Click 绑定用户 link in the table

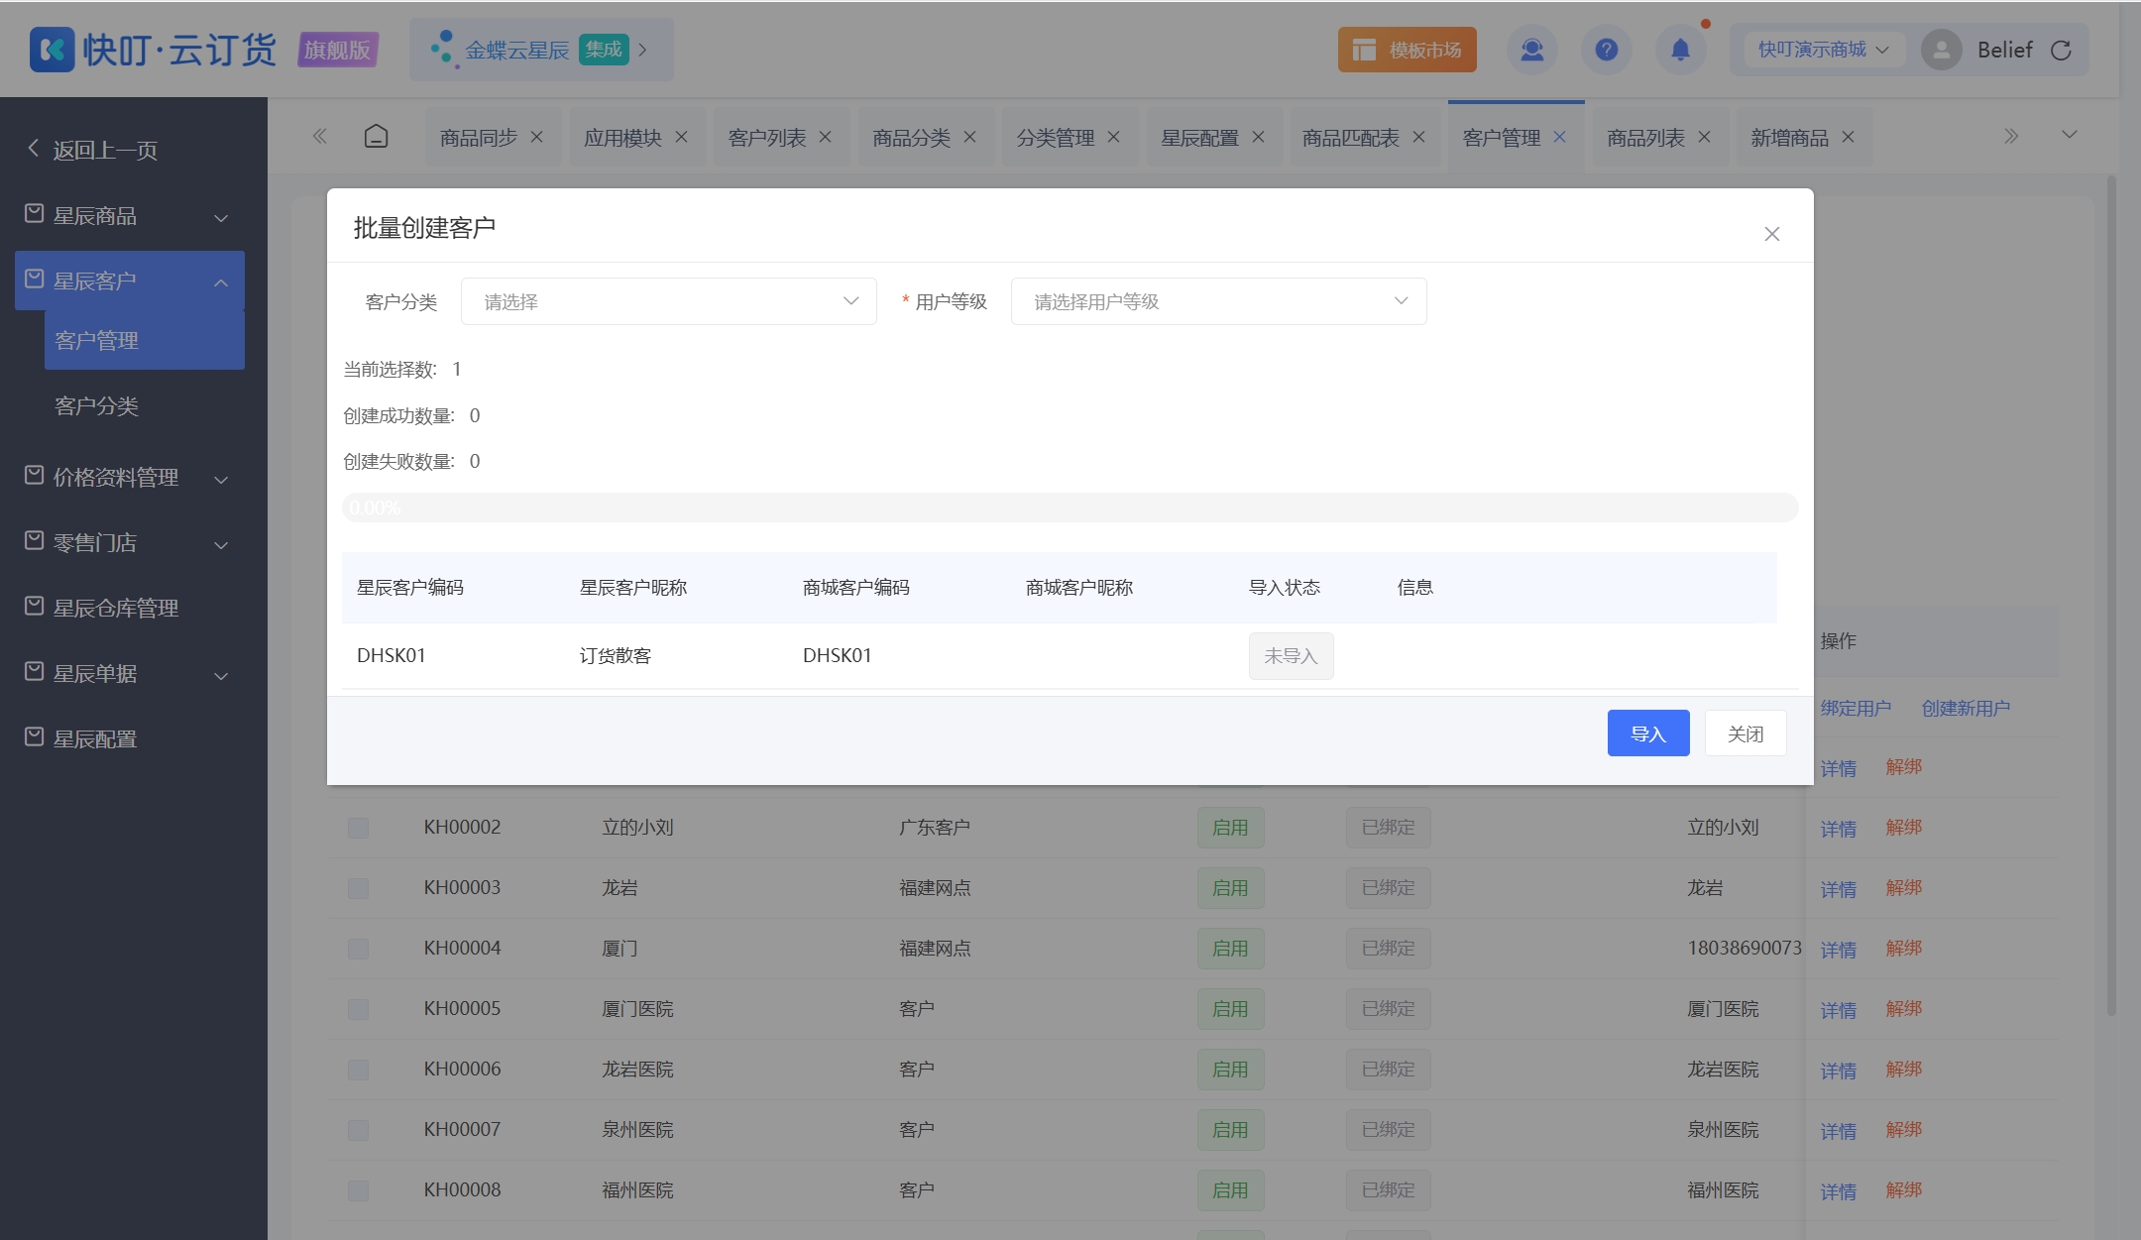pyautogui.click(x=1856, y=709)
